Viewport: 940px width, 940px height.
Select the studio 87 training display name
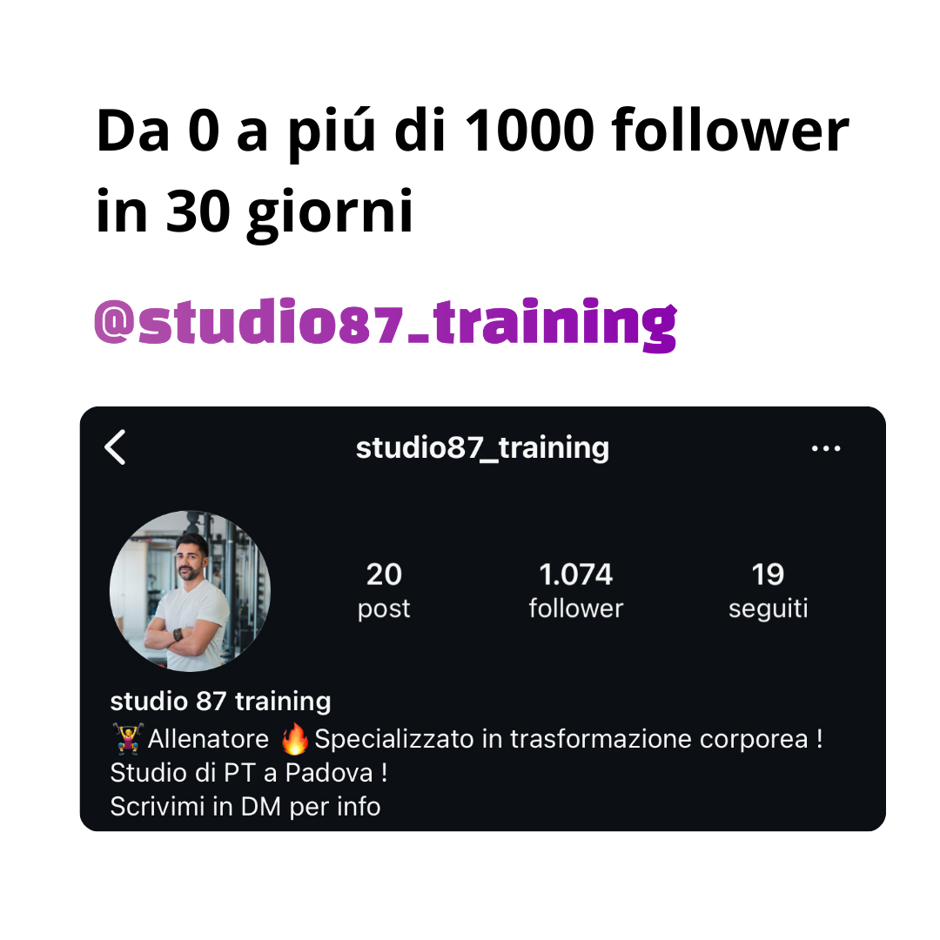coord(220,702)
